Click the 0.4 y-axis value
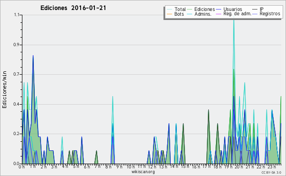Screen dimensions: 286x176 (16, 104)
